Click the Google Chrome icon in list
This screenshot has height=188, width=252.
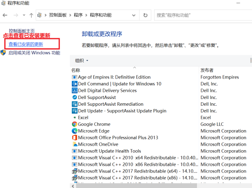click(74, 124)
